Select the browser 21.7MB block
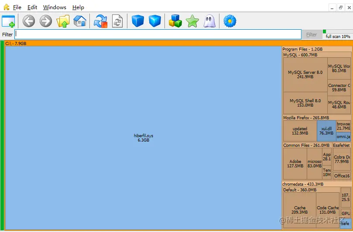Viewport: 353px width, 232px height. click(343, 126)
